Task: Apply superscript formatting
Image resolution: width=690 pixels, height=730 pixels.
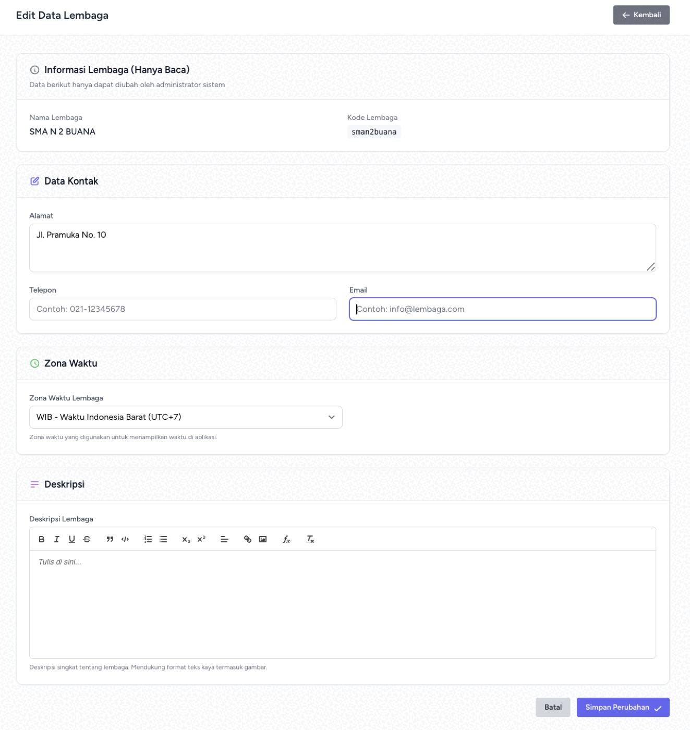Action: (x=201, y=539)
